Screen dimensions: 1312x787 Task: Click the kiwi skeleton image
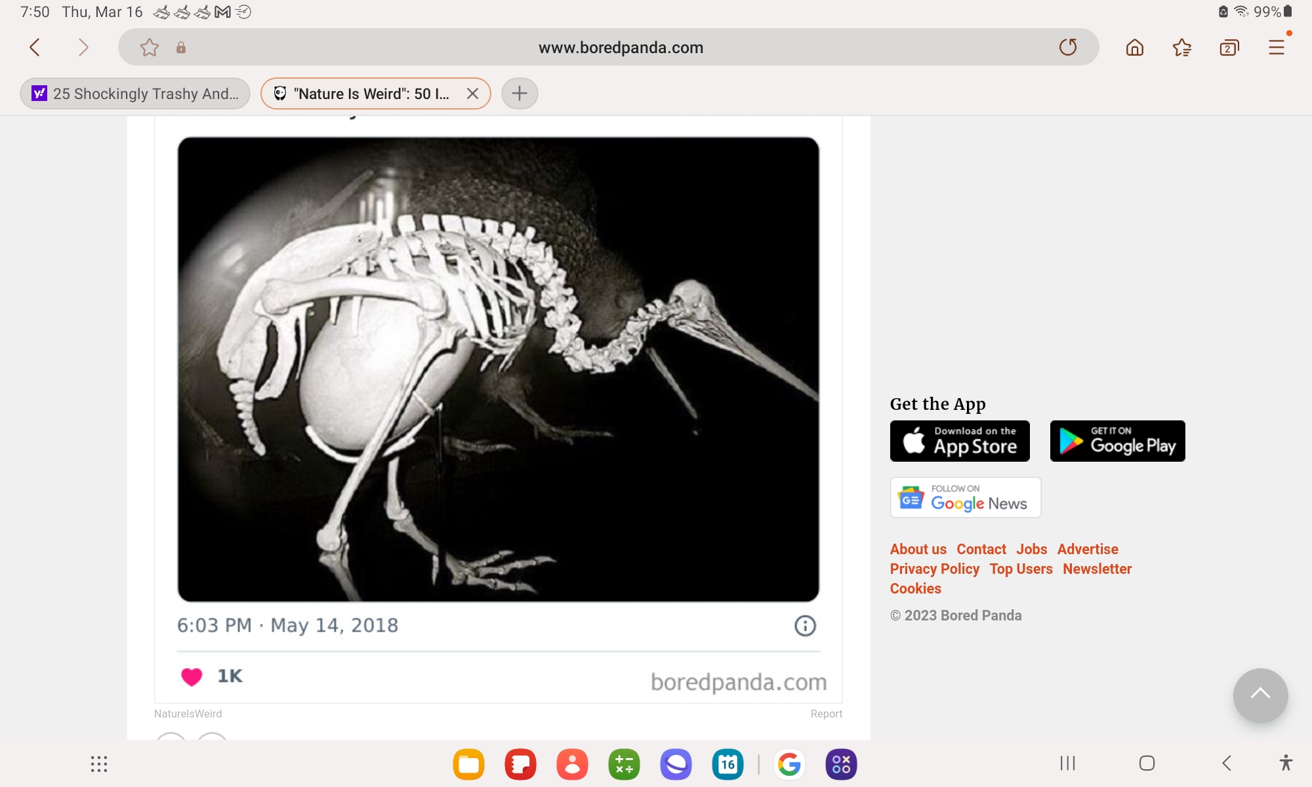click(x=498, y=369)
